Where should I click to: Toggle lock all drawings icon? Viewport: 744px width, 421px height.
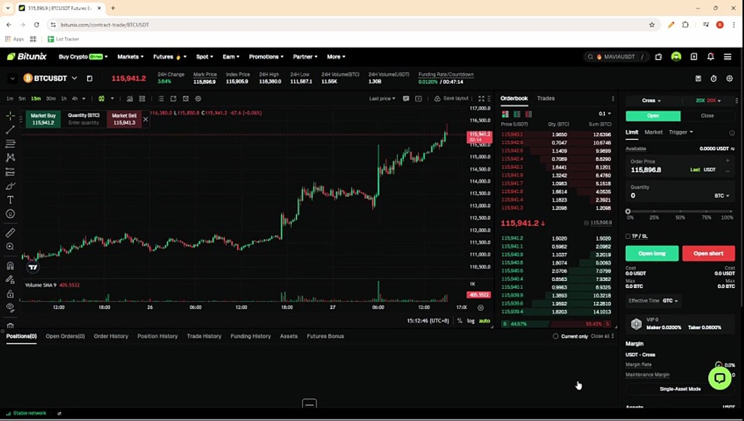point(10,294)
